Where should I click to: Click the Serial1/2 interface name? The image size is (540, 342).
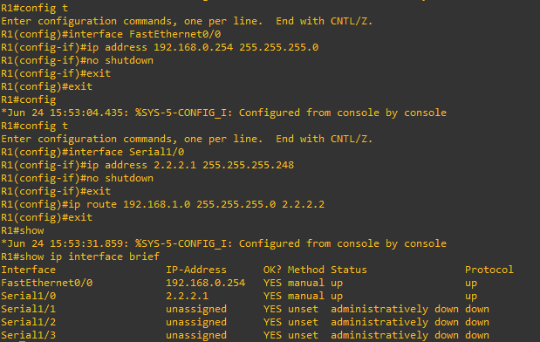[x=28, y=322]
